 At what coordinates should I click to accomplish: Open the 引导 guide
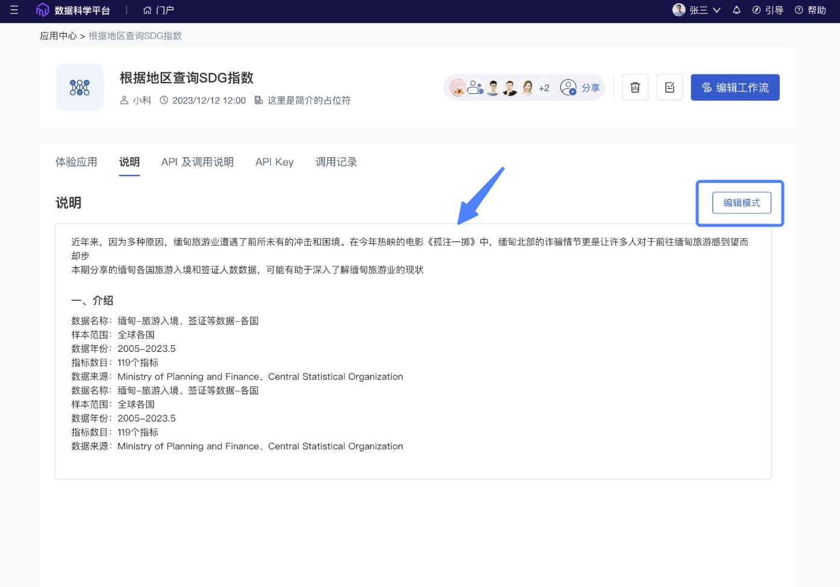tap(768, 10)
